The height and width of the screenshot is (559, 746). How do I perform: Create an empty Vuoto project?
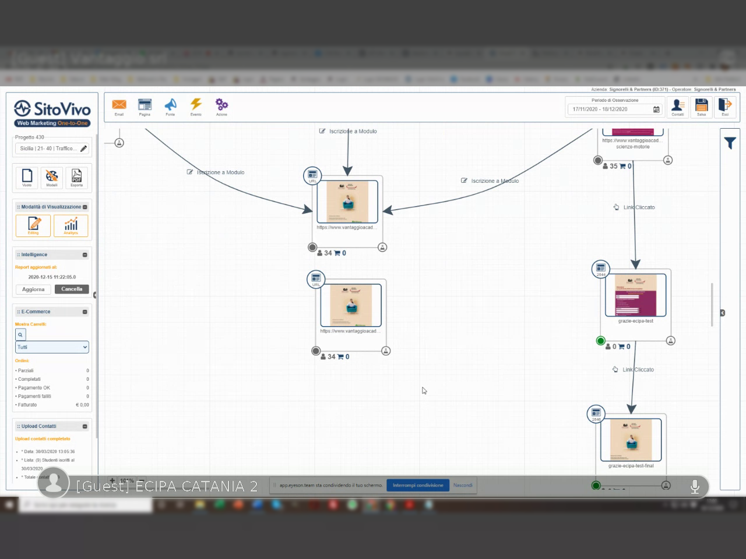coord(27,178)
